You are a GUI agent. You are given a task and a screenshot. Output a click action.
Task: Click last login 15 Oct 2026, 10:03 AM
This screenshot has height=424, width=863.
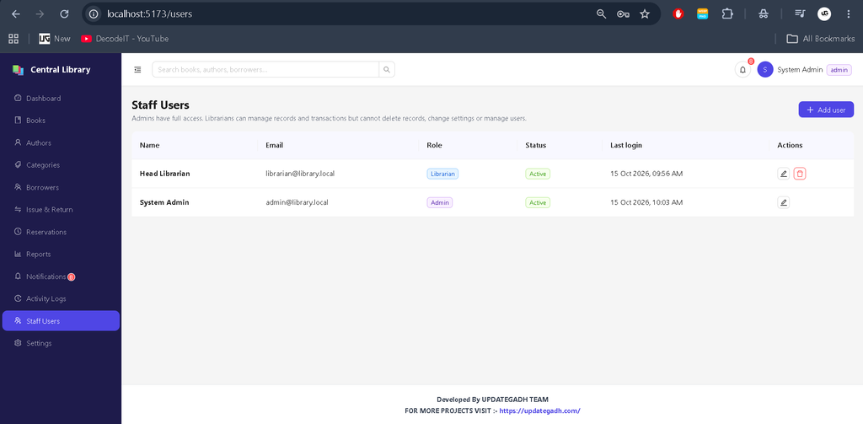point(646,202)
